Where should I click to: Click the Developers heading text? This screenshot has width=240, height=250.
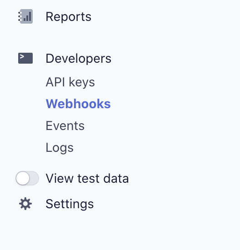[x=78, y=59]
